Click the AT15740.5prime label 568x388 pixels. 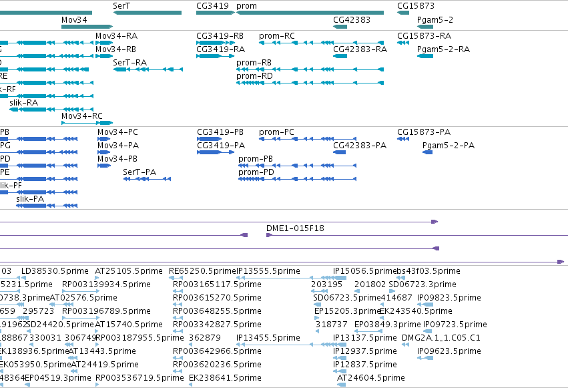tap(129, 325)
